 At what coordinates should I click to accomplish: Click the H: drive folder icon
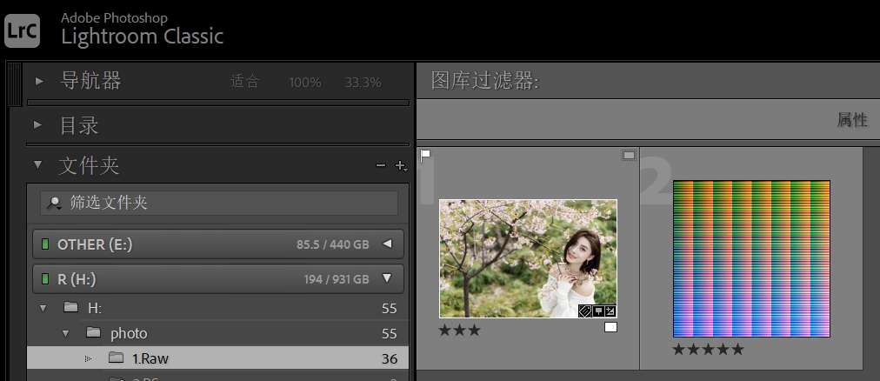pos(71,308)
